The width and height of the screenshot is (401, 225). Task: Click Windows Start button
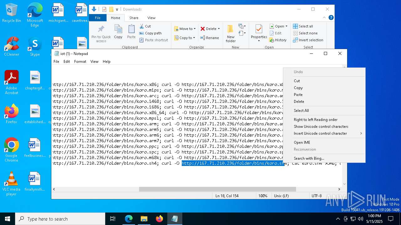click(8, 219)
